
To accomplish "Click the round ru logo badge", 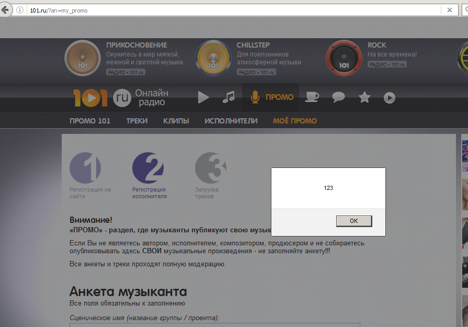I will (x=122, y=98).
